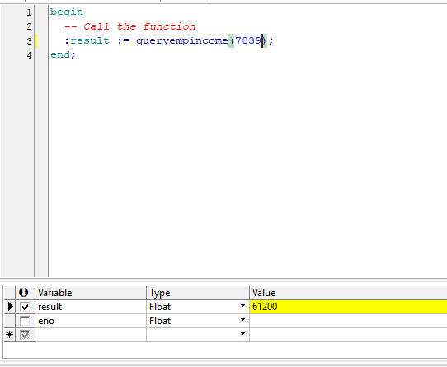Screen dimensions: 447x367
Task: Click the 'queryempincome' function name
Action: coord(182,40)
